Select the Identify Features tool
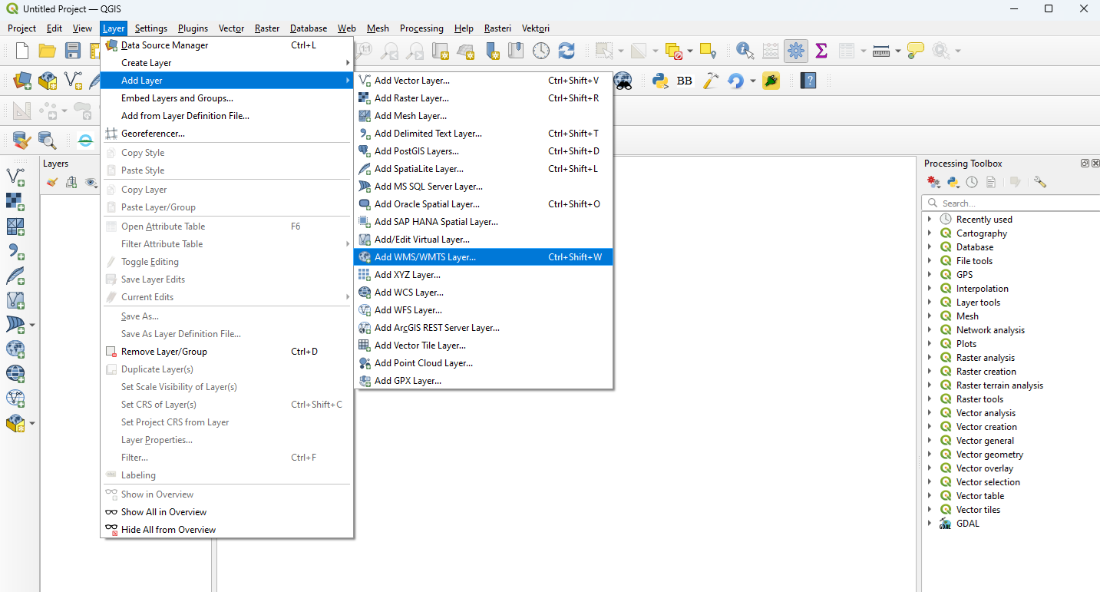Screen dimensions: 1100x592 point(745,51)
